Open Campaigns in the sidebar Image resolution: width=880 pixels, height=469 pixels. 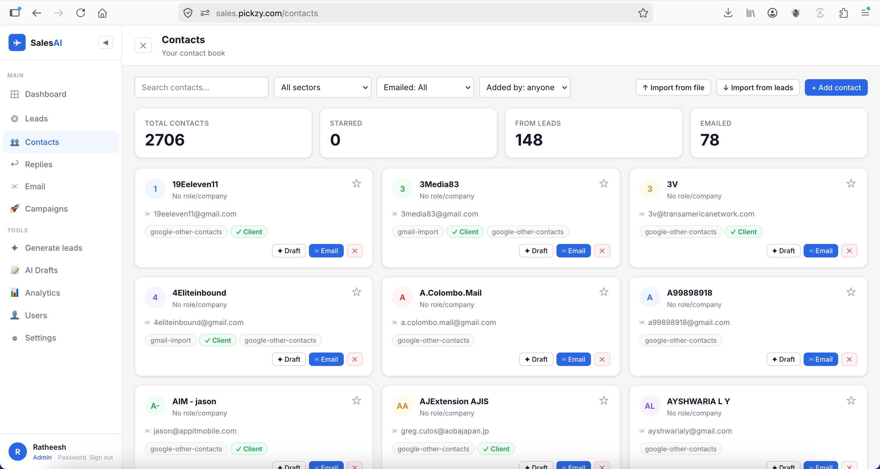(x=61, y=209)
